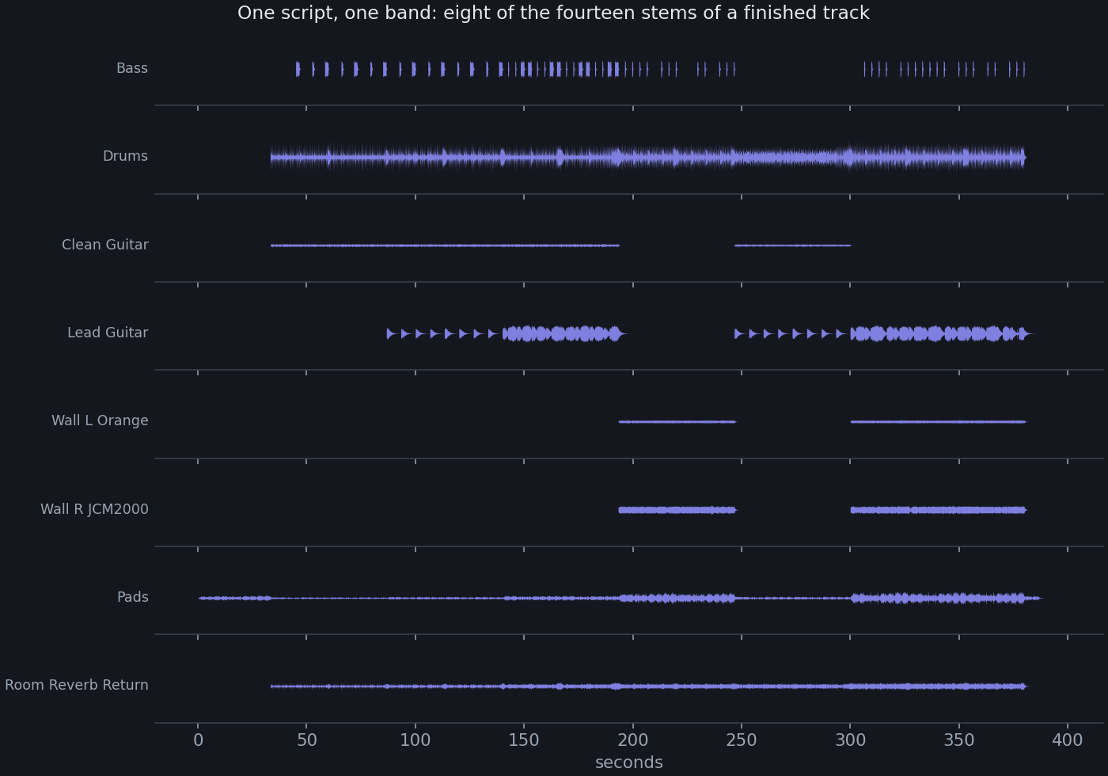
Task: Click the second Clean Guitar waveform segment
Action: coord(793,245)
